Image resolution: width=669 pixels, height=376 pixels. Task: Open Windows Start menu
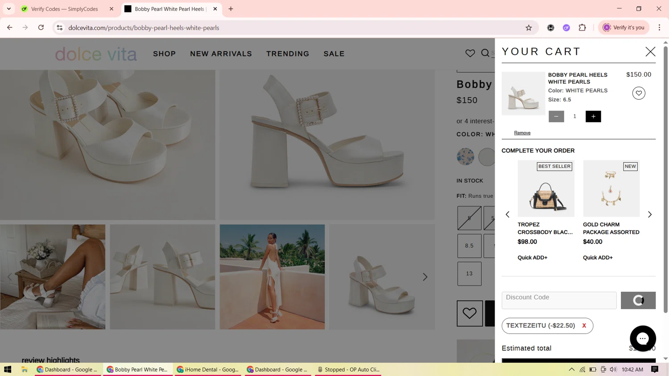click(8, 369)
